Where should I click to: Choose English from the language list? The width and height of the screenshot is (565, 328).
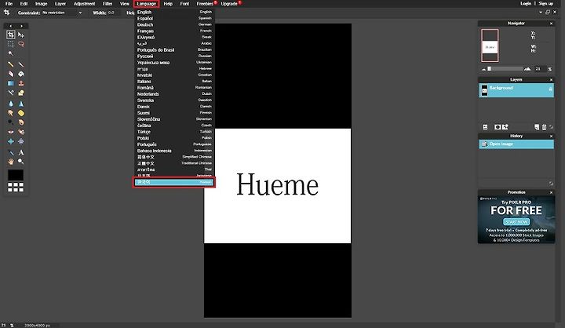(x=174, y=12)
